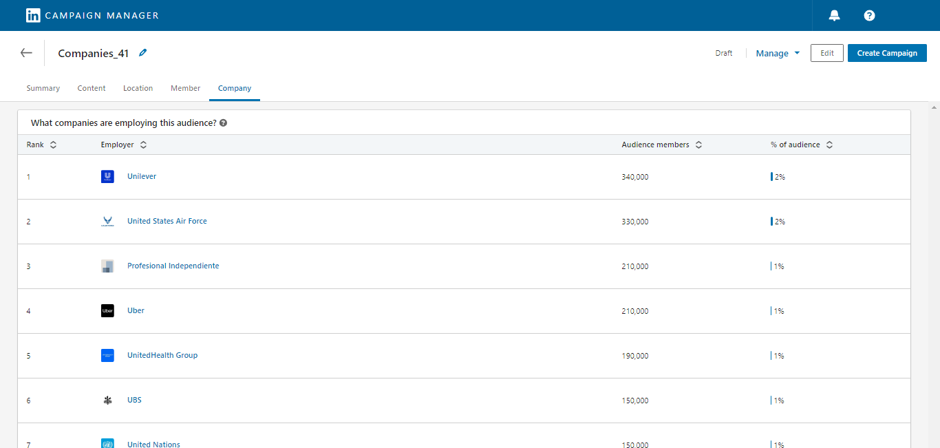Click UBS's 1% audience value
940x448 pixels.
(x=779, y=401)
